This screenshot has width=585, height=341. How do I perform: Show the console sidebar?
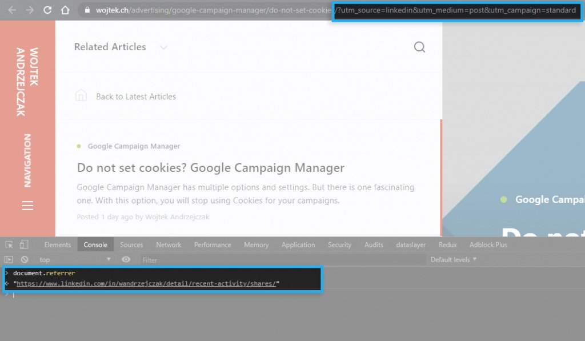[9, 260]
